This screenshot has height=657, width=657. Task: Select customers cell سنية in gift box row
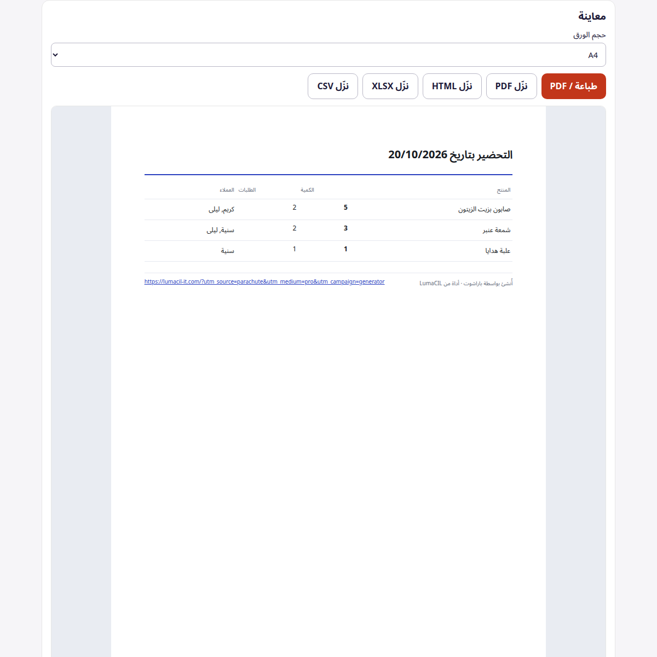coord(228,251)
